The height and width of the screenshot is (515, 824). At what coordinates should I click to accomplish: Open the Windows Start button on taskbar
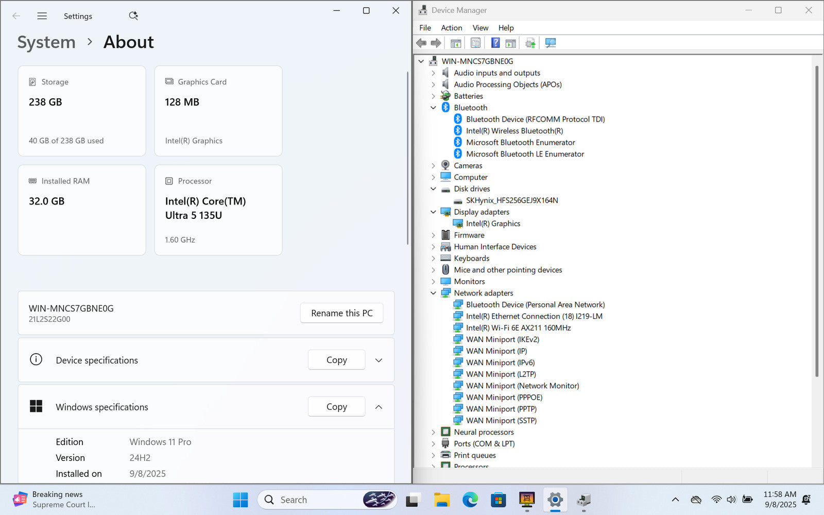point(241,500)
